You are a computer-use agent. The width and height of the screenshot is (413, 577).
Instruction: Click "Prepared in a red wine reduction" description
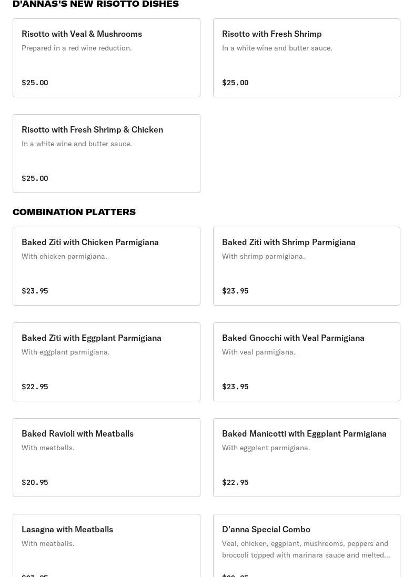click(x=77, y=48)
